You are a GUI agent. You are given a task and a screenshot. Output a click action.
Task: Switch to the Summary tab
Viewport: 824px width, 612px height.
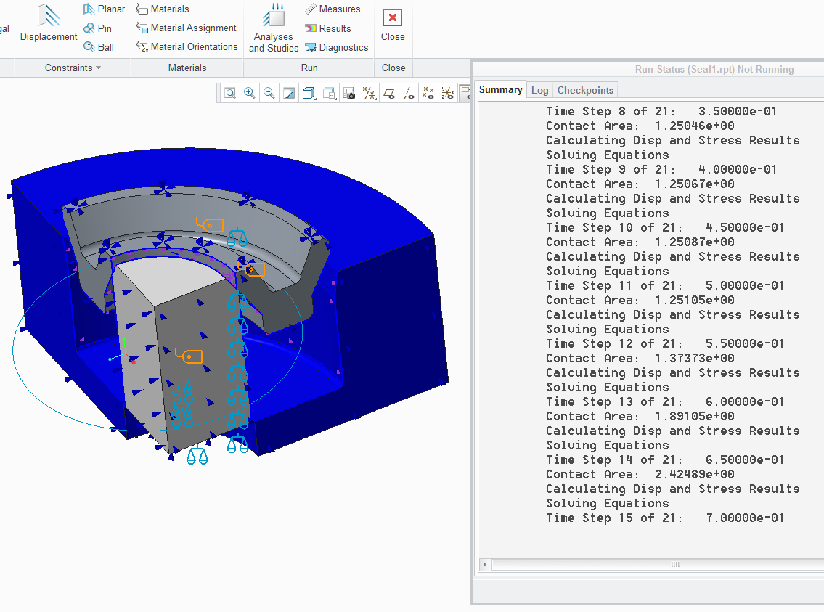(500, 90)
